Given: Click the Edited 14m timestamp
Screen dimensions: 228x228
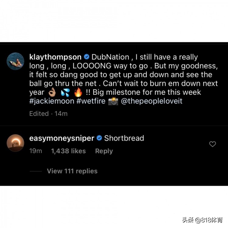Looking at the screenshot, I should coord(48,114).
